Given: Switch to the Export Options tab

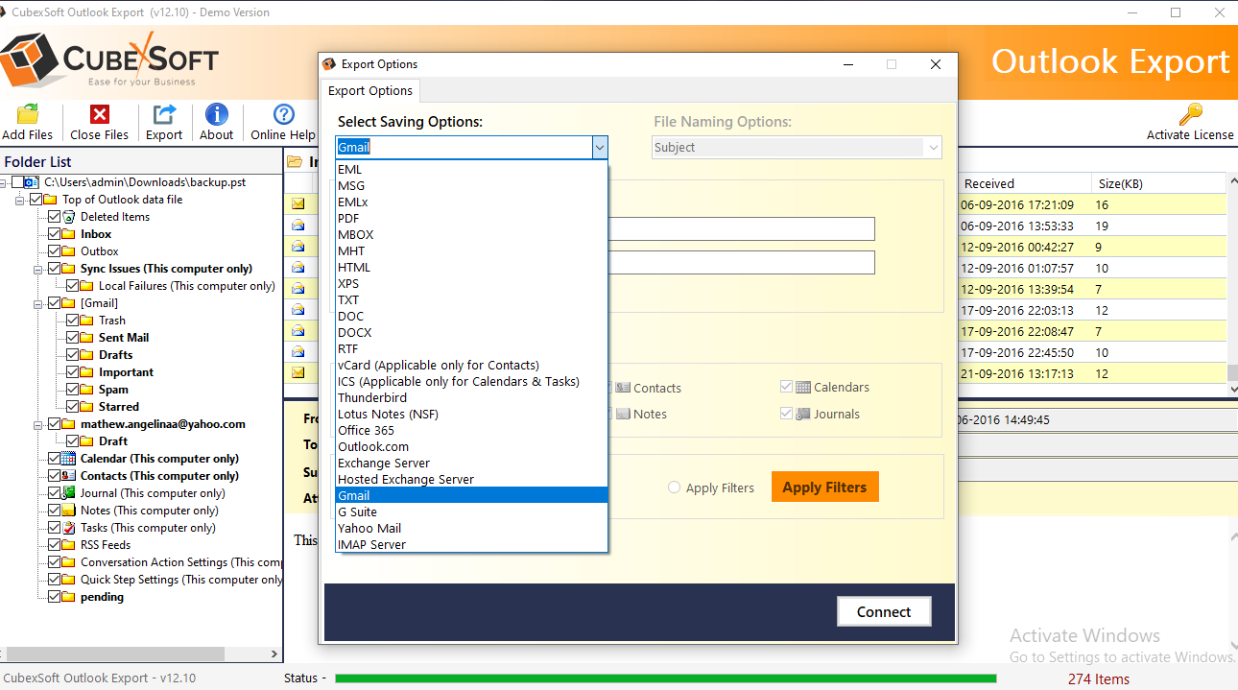Looking at the screenshot, I should 370,90.
